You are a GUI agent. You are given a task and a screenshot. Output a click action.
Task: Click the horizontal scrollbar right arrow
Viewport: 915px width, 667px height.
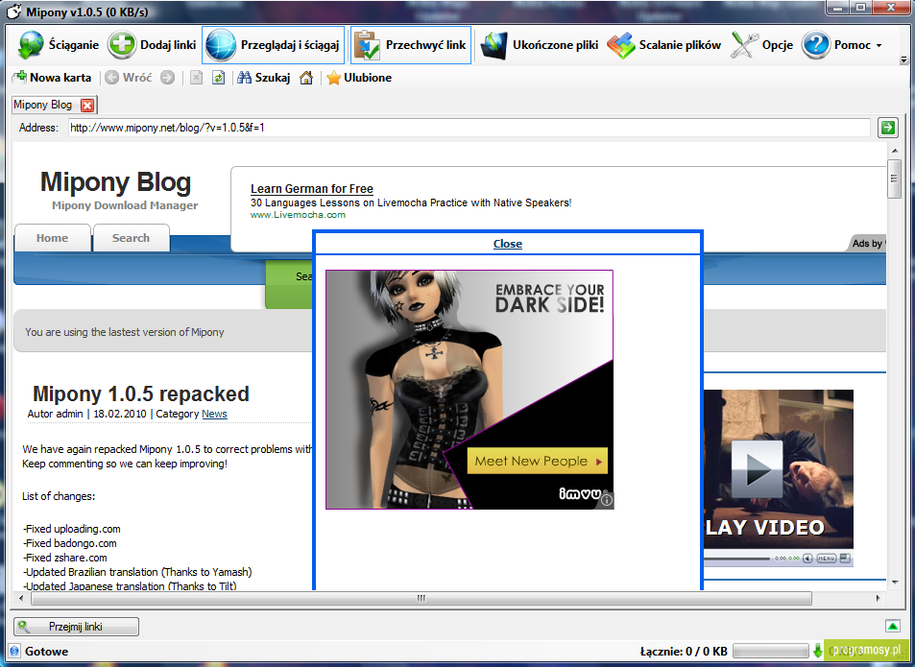click(878, 598)
